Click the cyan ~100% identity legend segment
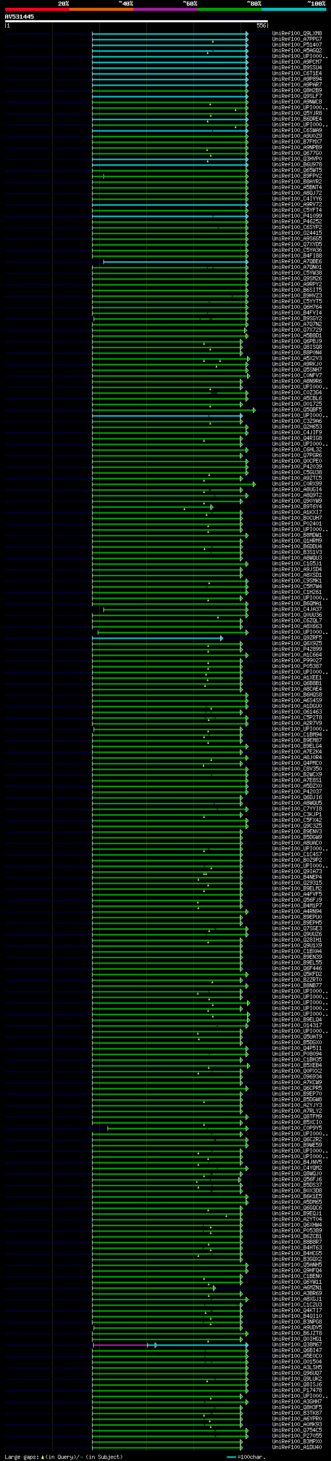 point(294,9)
